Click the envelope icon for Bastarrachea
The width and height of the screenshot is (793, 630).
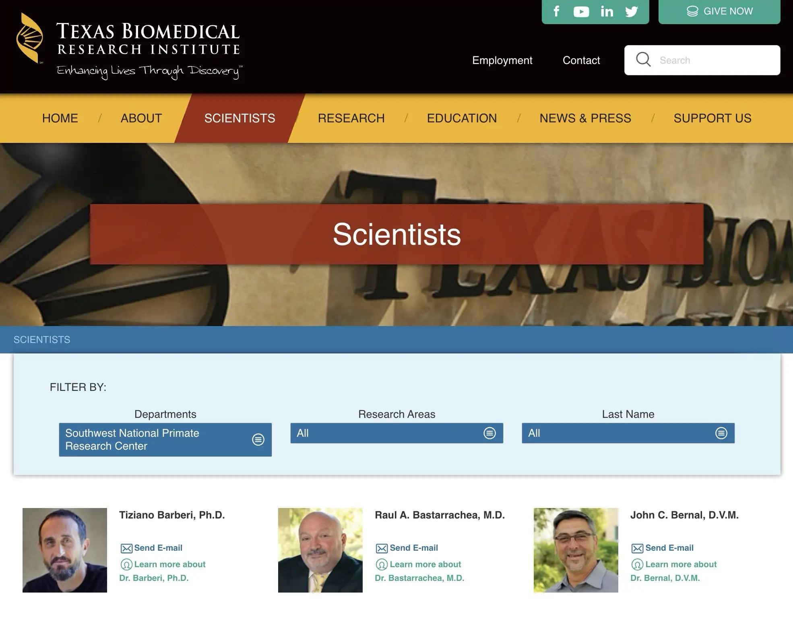[382, 548]
